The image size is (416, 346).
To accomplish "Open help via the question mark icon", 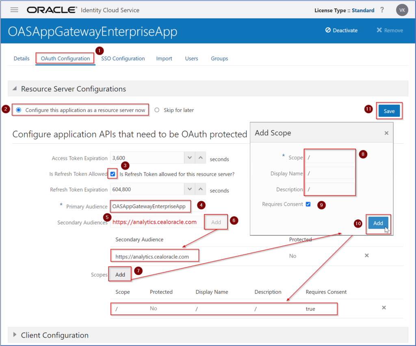I will tap(382, 10).
